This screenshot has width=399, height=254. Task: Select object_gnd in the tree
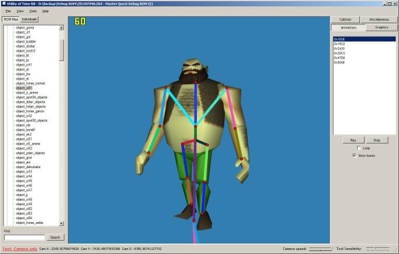24,158
